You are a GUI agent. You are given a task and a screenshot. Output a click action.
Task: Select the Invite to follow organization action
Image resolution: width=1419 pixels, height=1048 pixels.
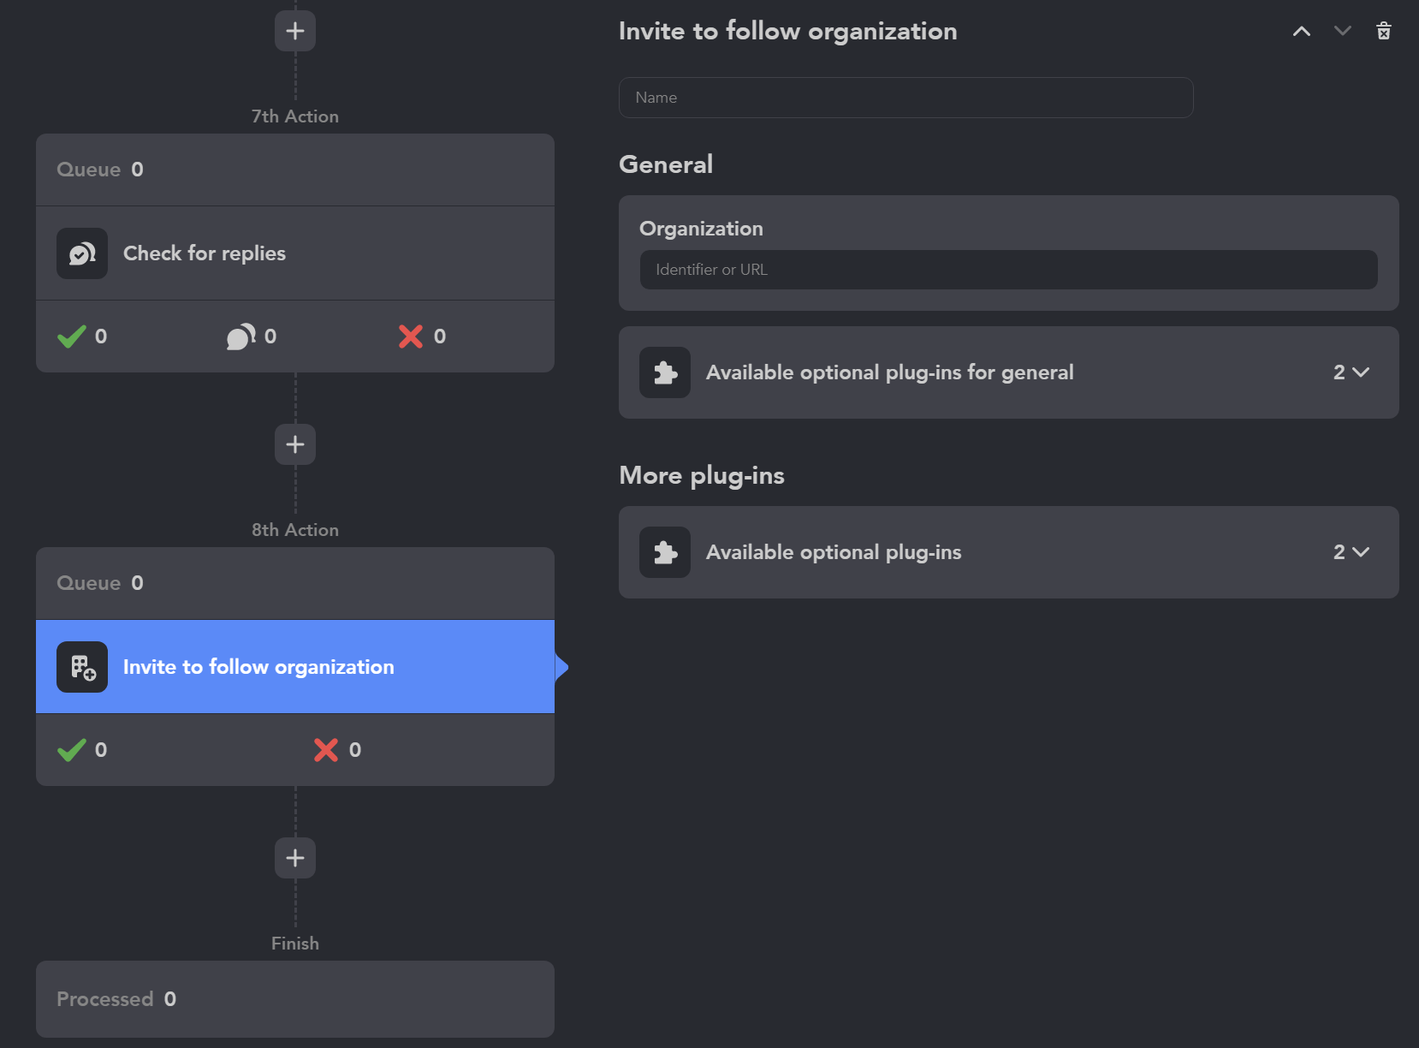[295, 667]
